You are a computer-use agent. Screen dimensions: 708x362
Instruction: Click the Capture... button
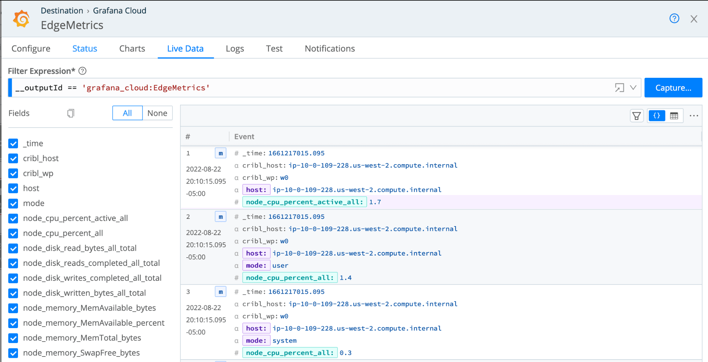click(673, 88)
